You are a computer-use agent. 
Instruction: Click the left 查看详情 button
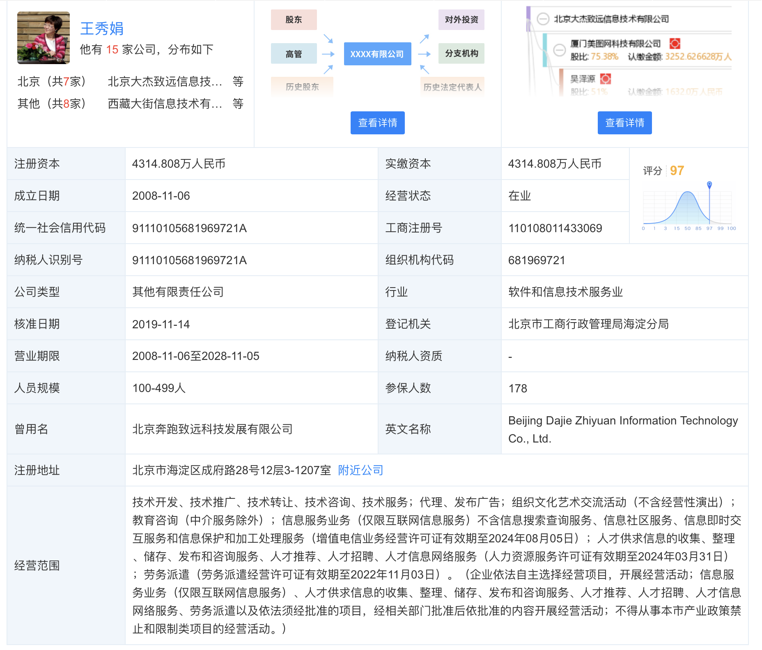tap(377, 122)
